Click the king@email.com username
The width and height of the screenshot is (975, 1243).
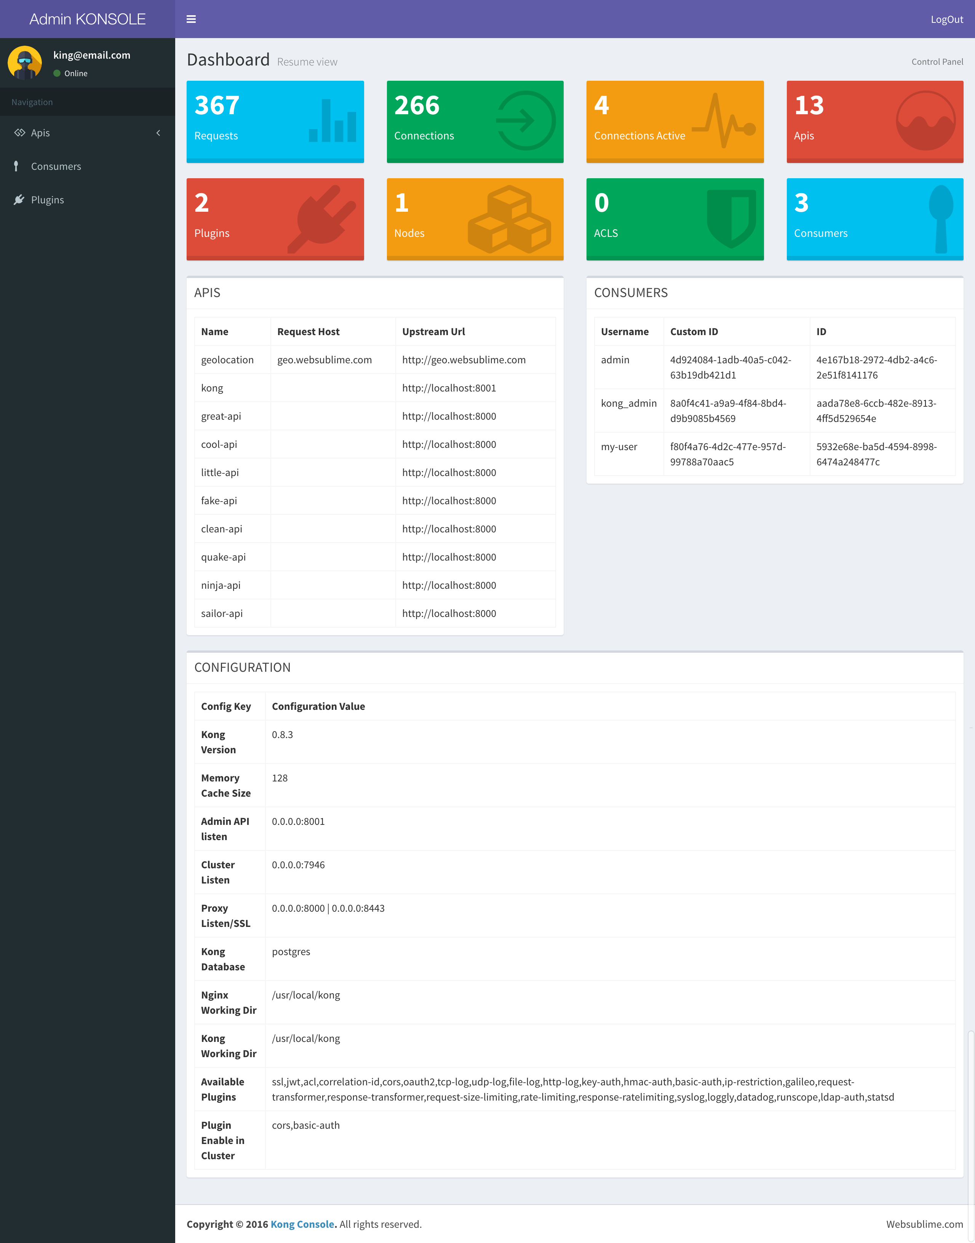[92, 55]
